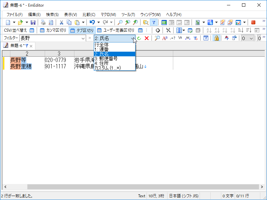Click the ユーザー定義区切り button
This screenshot has height=200, width=267.
click(116, 30)
